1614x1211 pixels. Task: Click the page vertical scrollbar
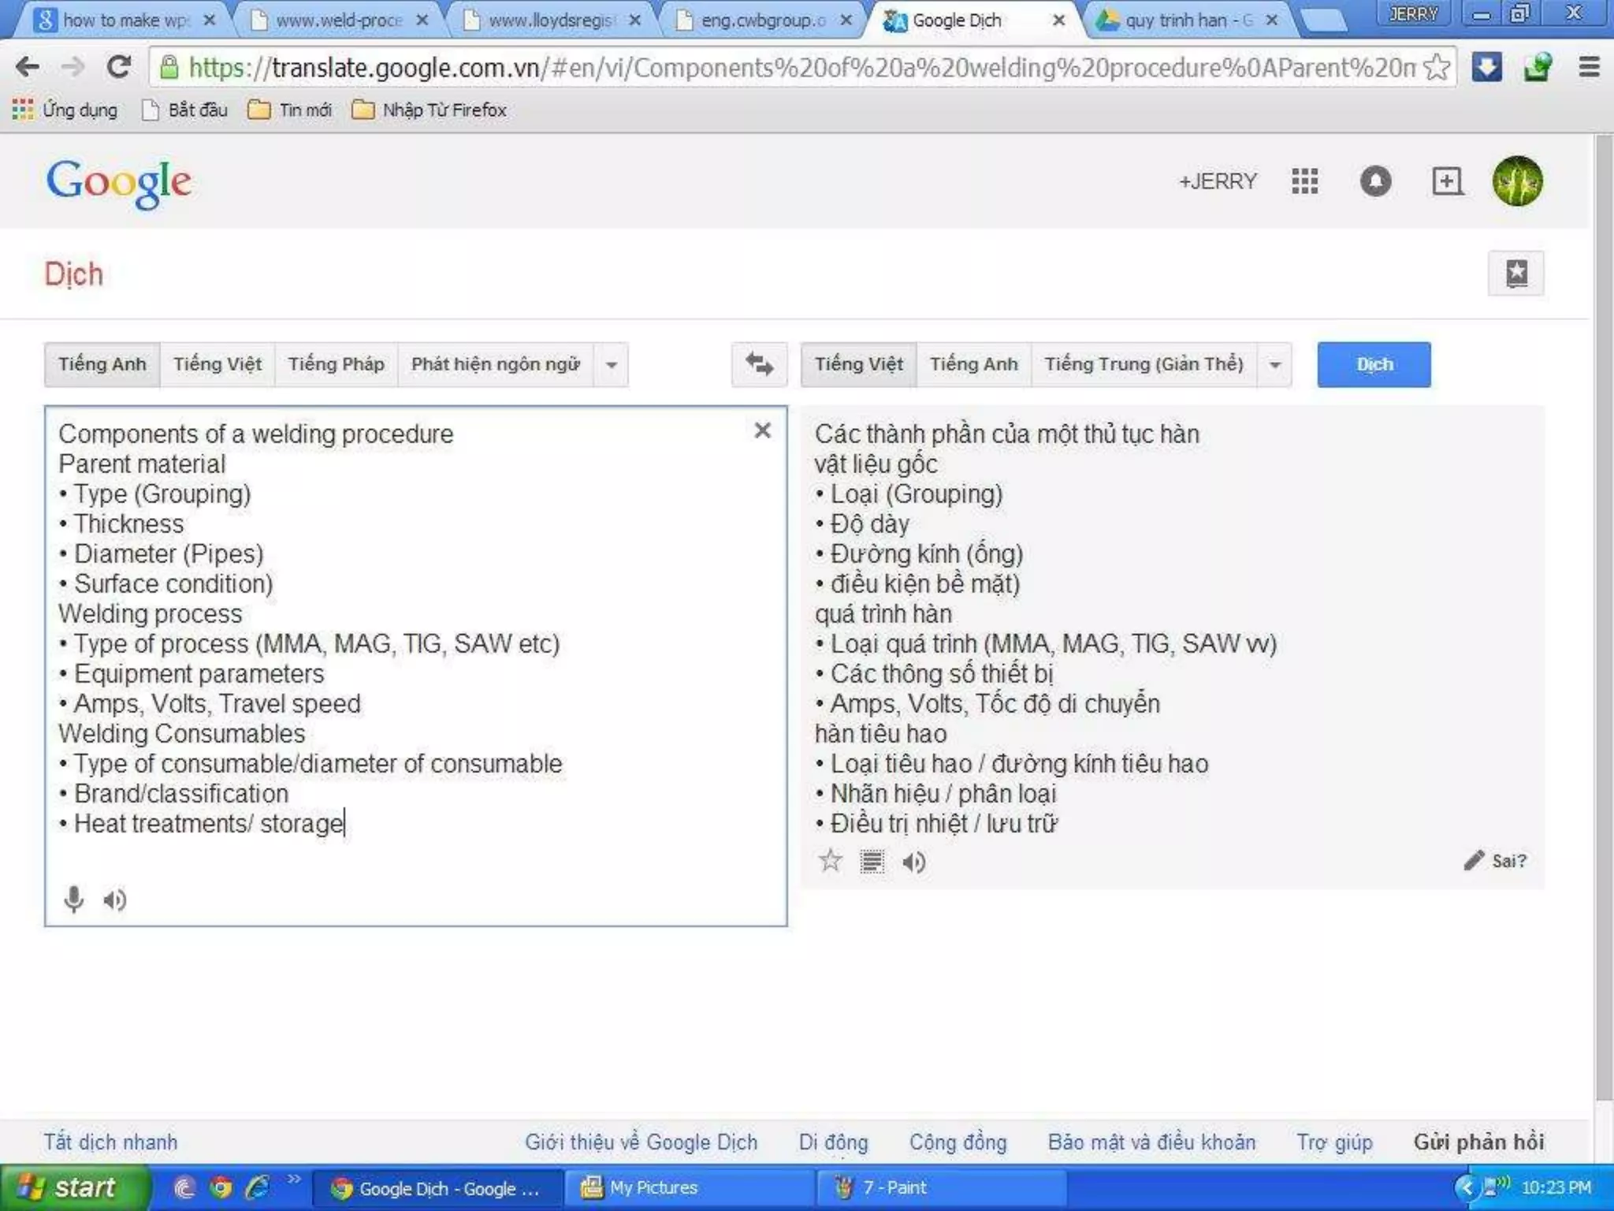click(1604, 615)
